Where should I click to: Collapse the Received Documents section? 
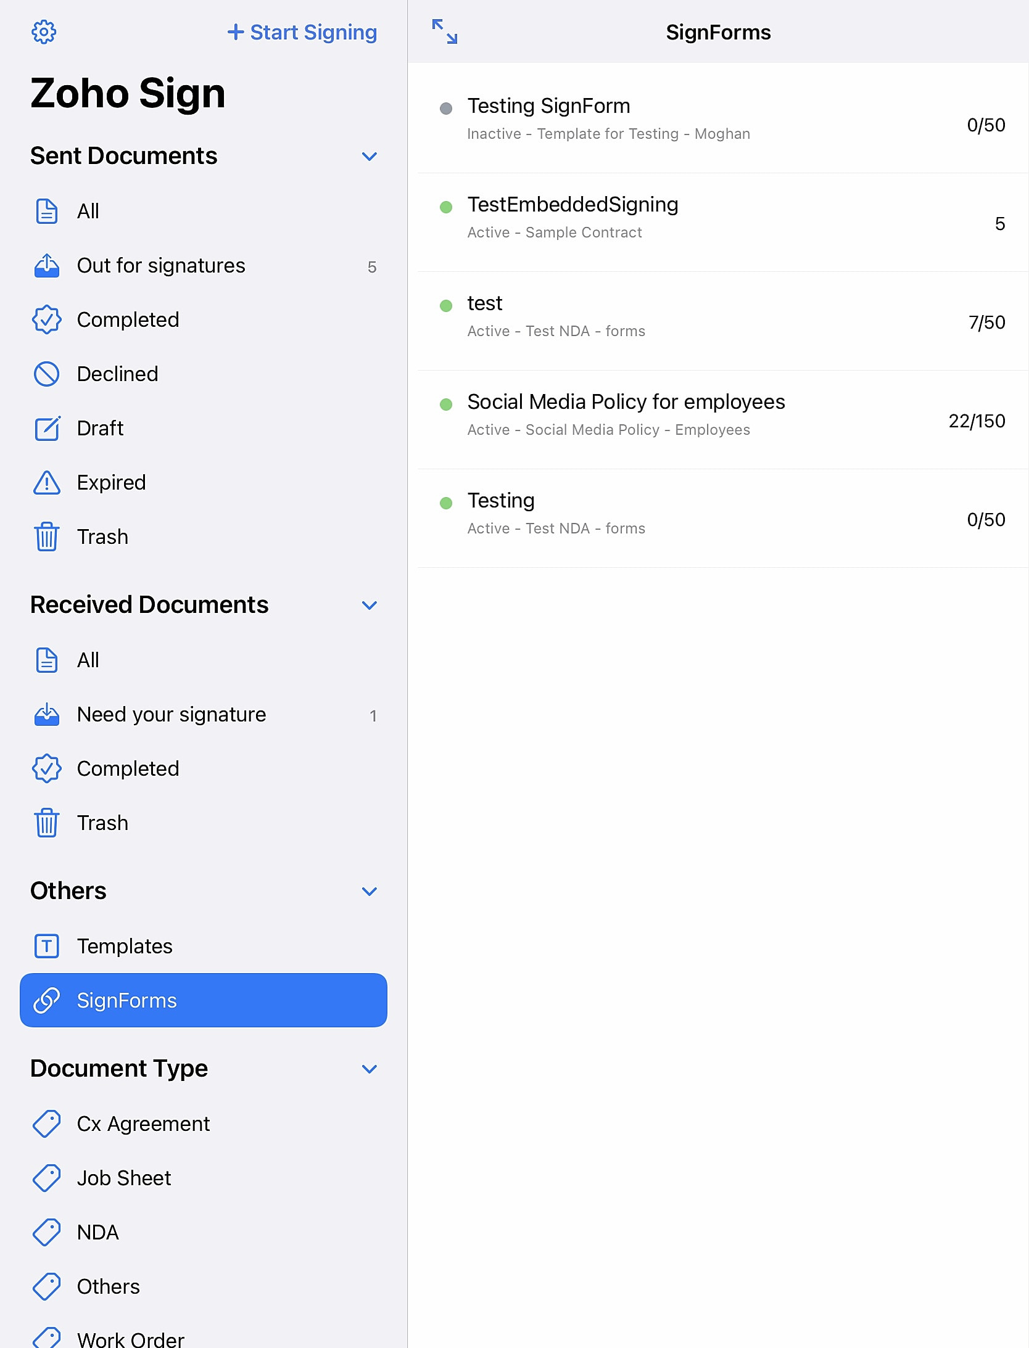click(x=370, y=606)
